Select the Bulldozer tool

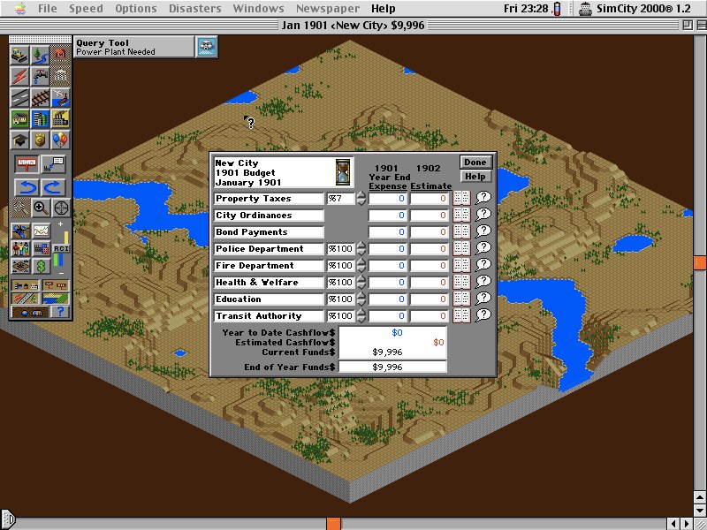coord(19,55)
